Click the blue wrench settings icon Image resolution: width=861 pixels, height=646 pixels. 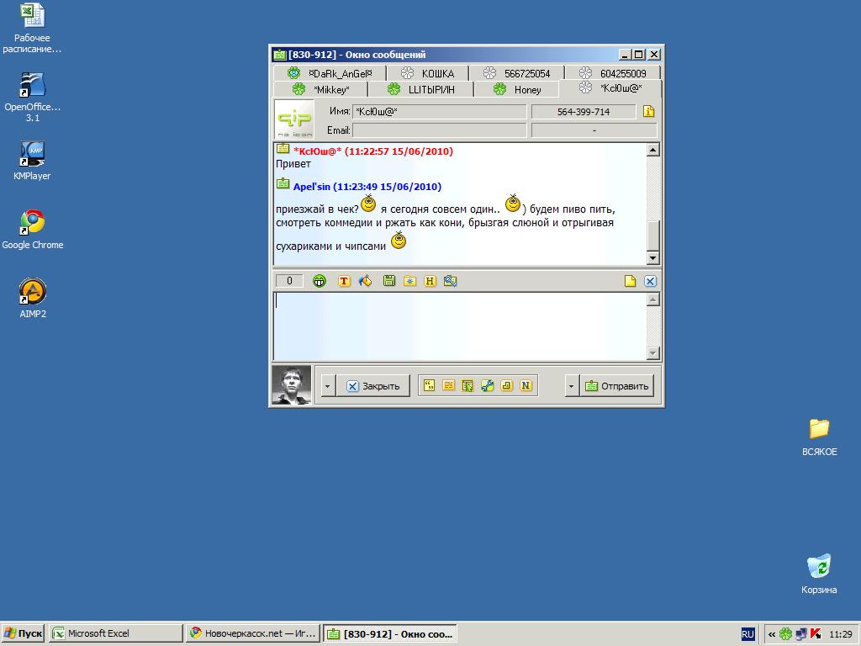click(487, 385)
